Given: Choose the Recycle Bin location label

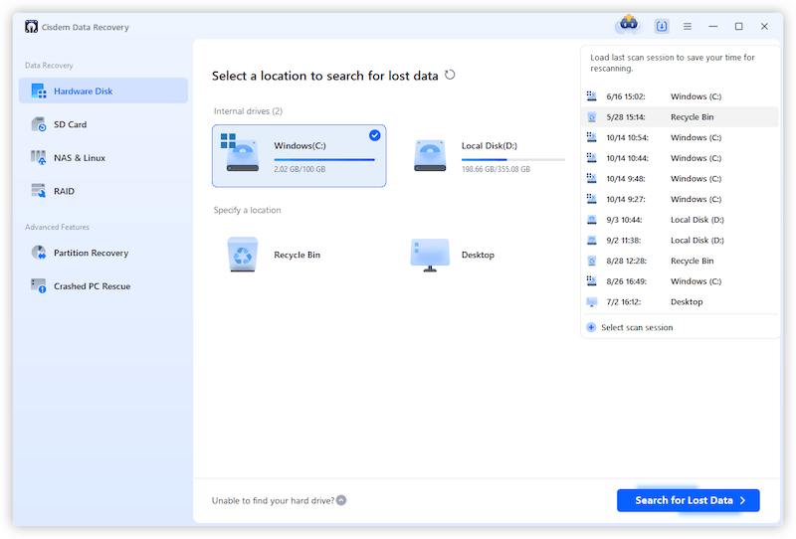Looking at the screenshot, I should pos(297,255).
